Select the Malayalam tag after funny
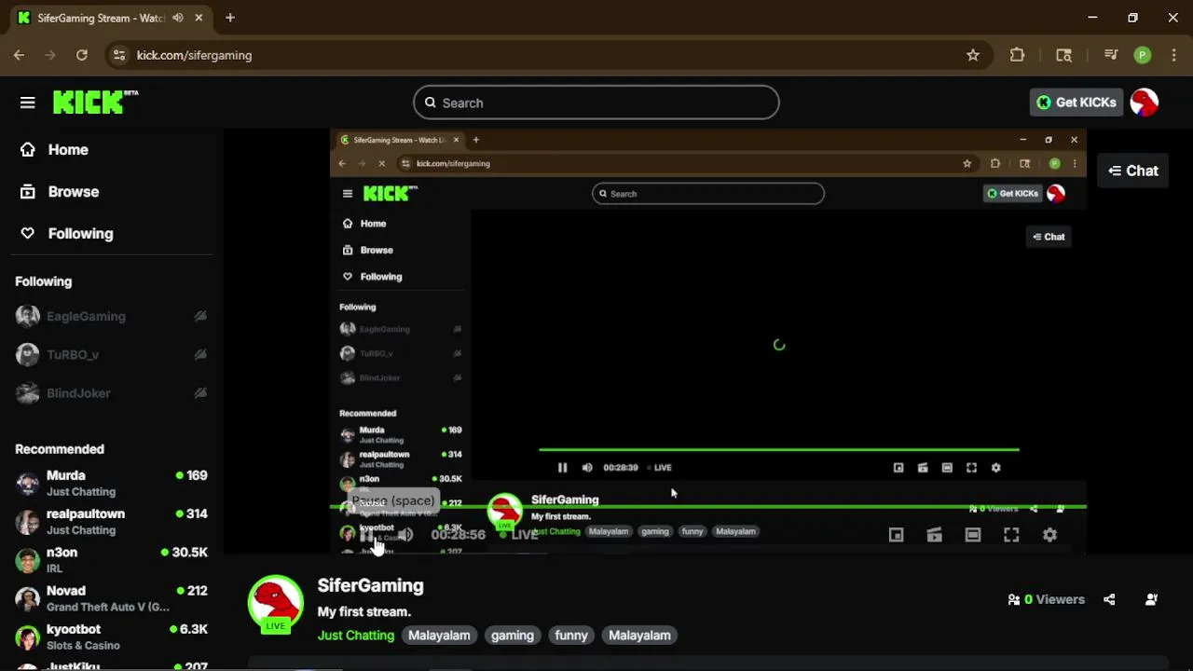 click(x=639, y=636)
